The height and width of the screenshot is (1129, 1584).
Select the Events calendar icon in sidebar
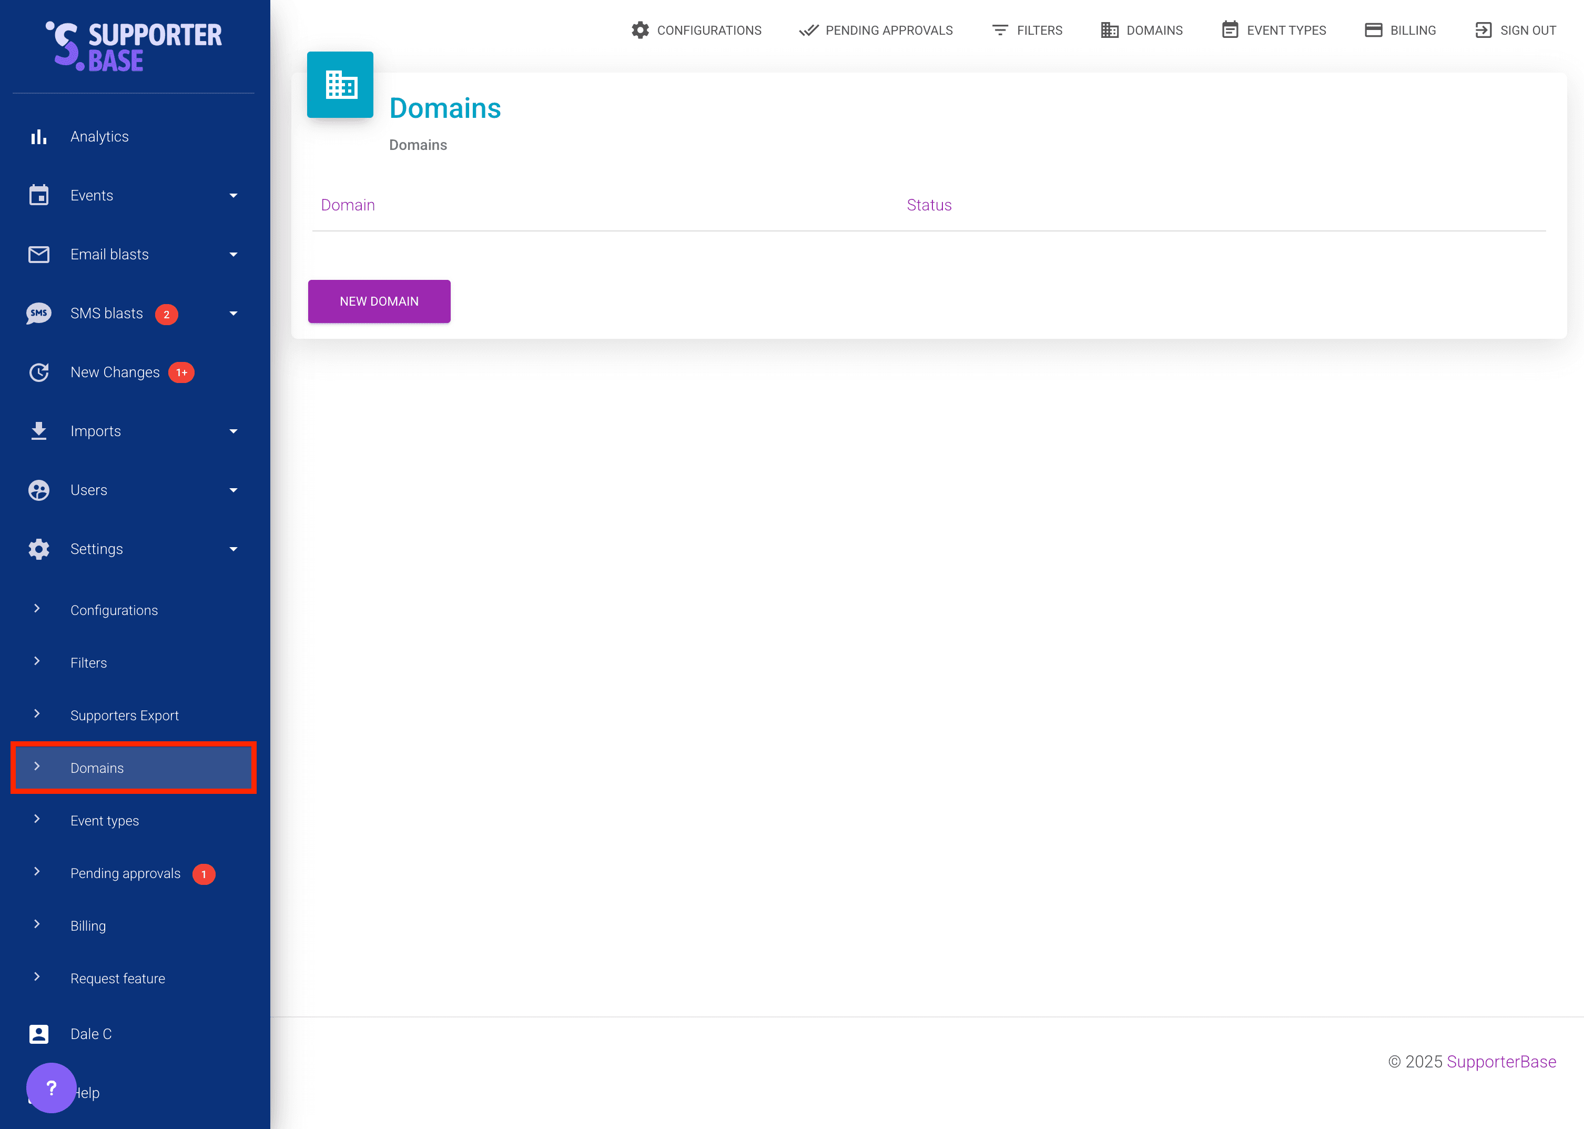(39, 195)
